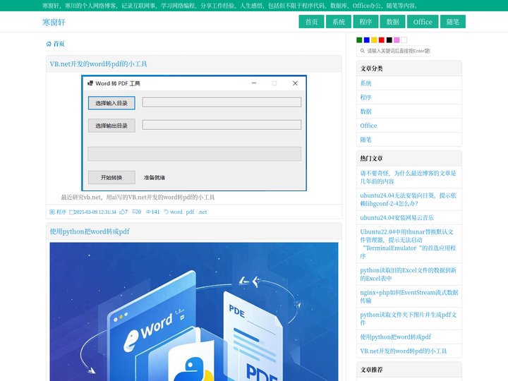Click the views eye icon showing 141

click(148, 212)
